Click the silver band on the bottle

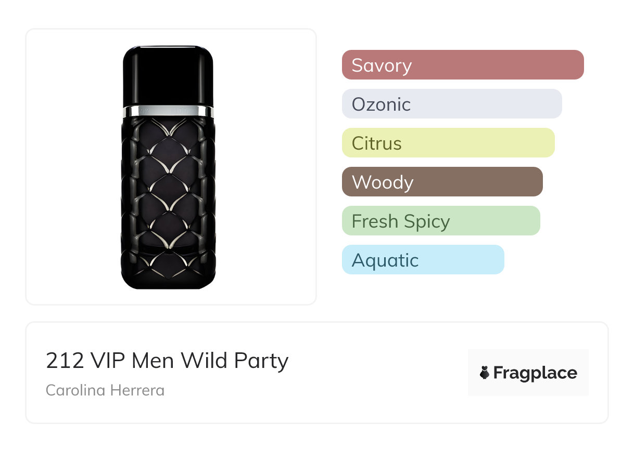point(168,111)
